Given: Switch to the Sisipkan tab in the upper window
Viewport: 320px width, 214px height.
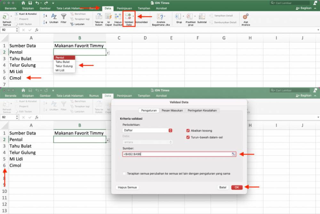Looking at the screenshot, I should coord(28,8).
